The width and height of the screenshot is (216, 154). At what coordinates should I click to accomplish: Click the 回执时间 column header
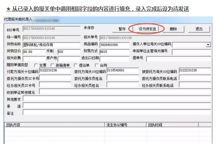(x=172, y=125)
